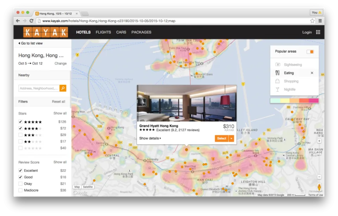Image resolution: width=338 pixels, height=216 pixels.
Task: Click the orange address search icon
Action: [63, 88]
